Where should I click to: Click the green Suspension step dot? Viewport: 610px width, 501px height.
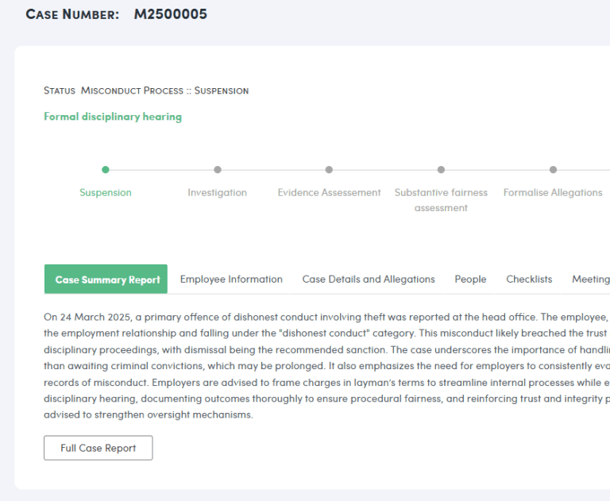tap(106, 169)
